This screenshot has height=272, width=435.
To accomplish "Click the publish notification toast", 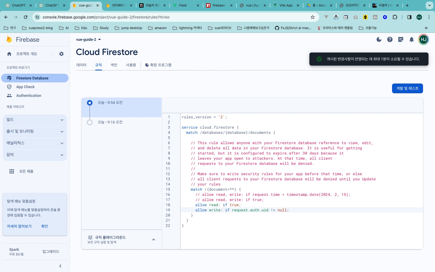I will click(x=369, y=59).
